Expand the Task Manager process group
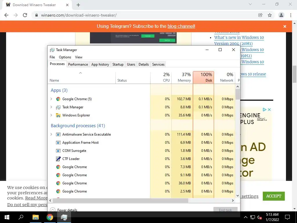The image size is (297, 223). click(51, 107)
